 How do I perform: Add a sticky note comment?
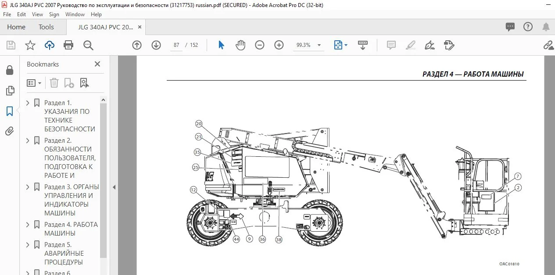[391, 45]
